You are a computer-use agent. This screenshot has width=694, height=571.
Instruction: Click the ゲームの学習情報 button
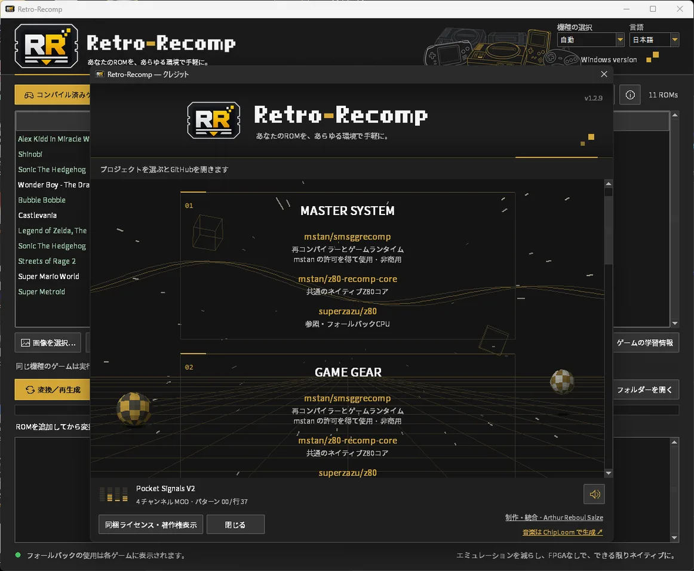tap(645, 343)
